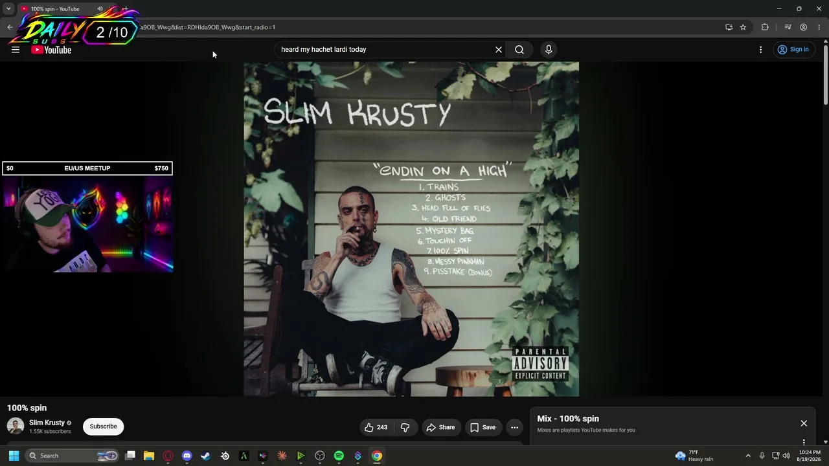Open OBS Studio from the taskbar
829x466 pixels.
tap(320, 456)
